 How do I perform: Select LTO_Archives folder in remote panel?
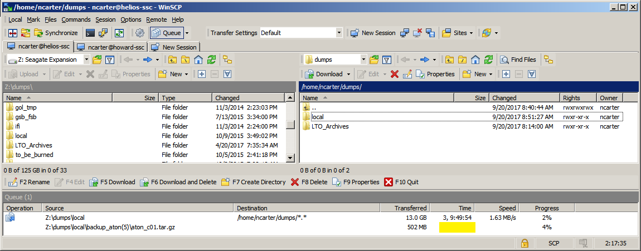tap(330, 126)
